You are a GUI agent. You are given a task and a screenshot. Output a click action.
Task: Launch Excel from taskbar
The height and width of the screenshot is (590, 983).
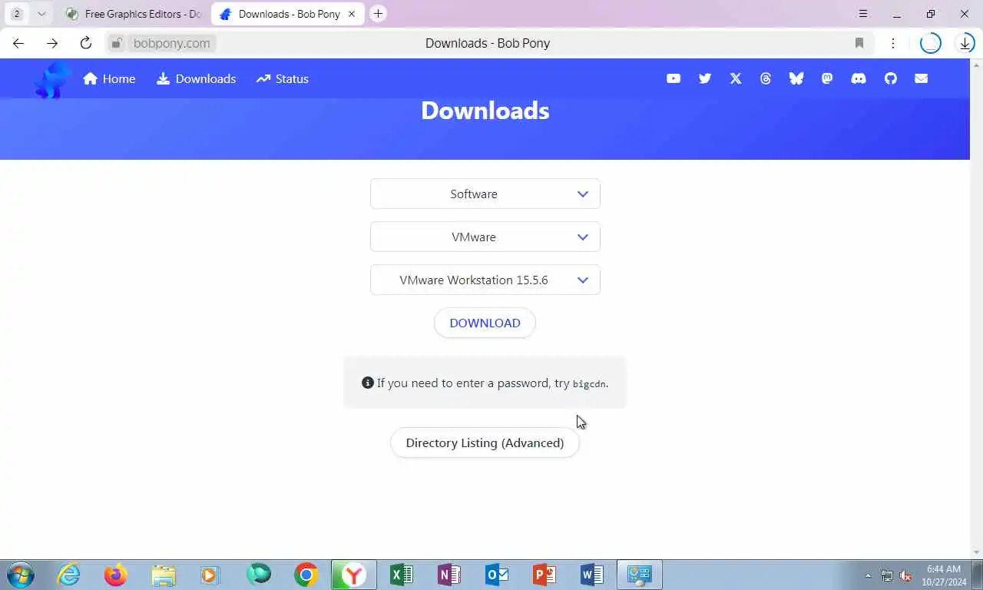402,575
